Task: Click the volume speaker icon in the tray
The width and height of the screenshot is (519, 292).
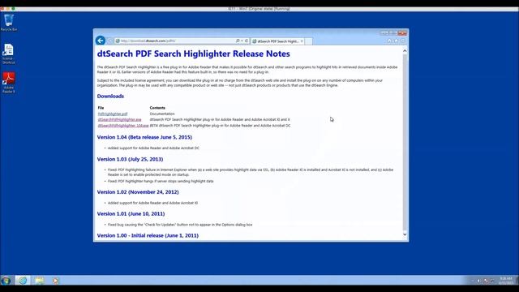Action: [478, 281]
